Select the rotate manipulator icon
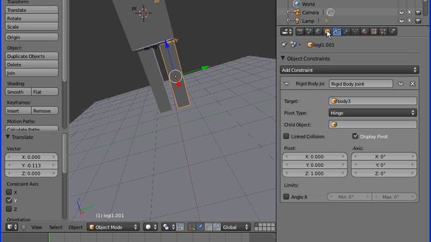Viewport: 431px width, 242px height. click(x=208, y=227)
